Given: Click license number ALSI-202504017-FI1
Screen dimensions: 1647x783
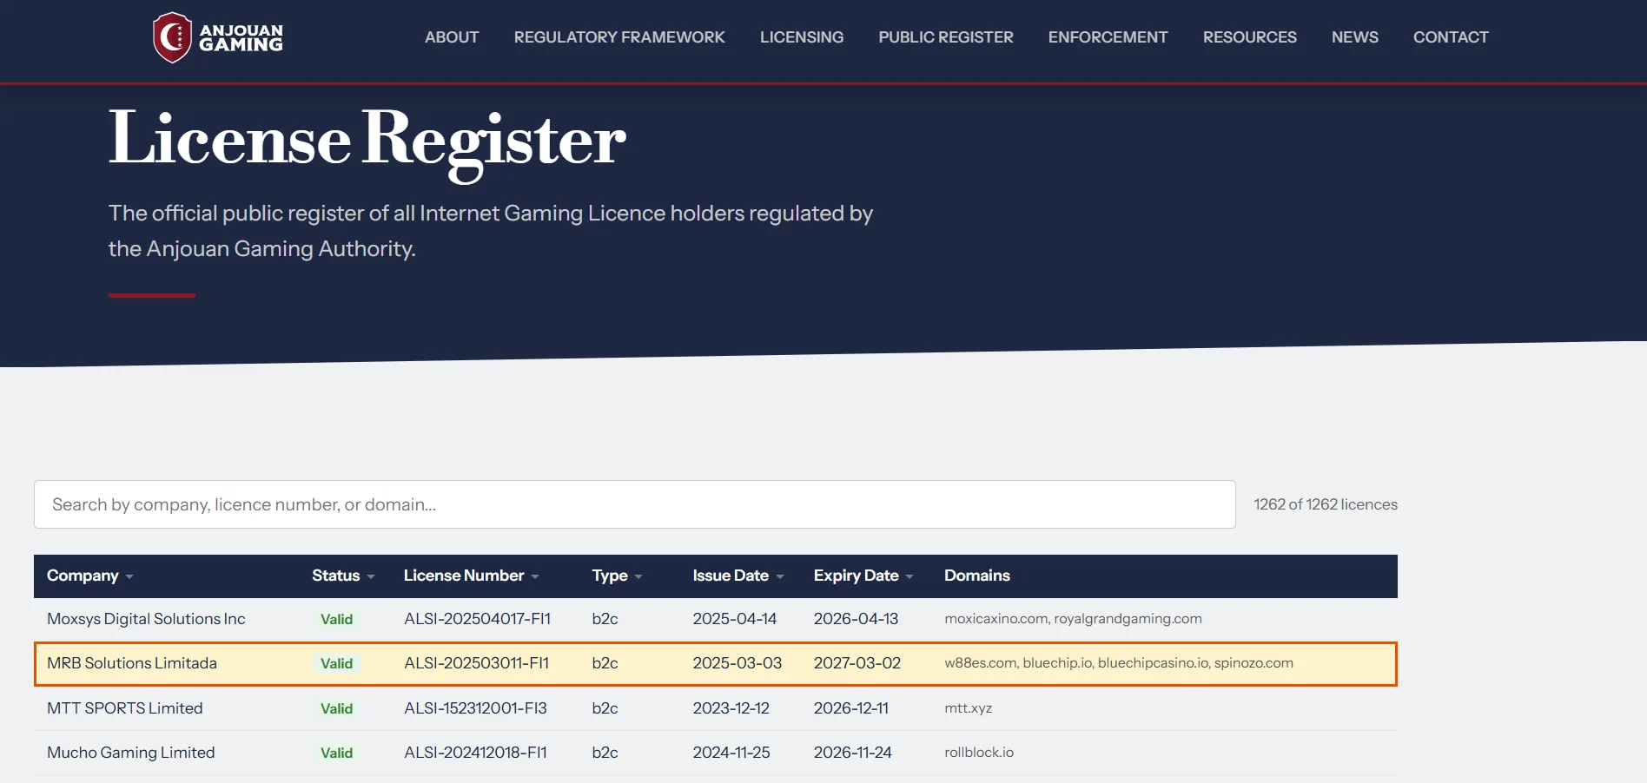Looking at the screenshot, I should (x=478, y=619).
